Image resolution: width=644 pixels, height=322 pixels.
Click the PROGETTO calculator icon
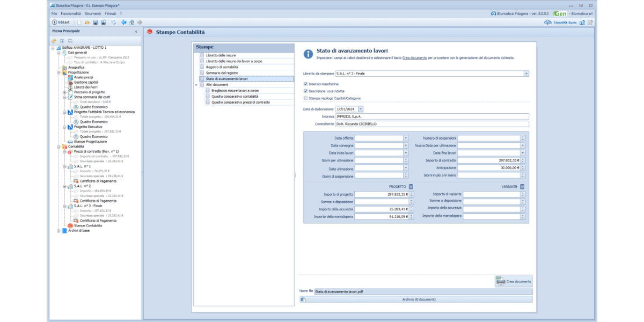click(411, 186)
